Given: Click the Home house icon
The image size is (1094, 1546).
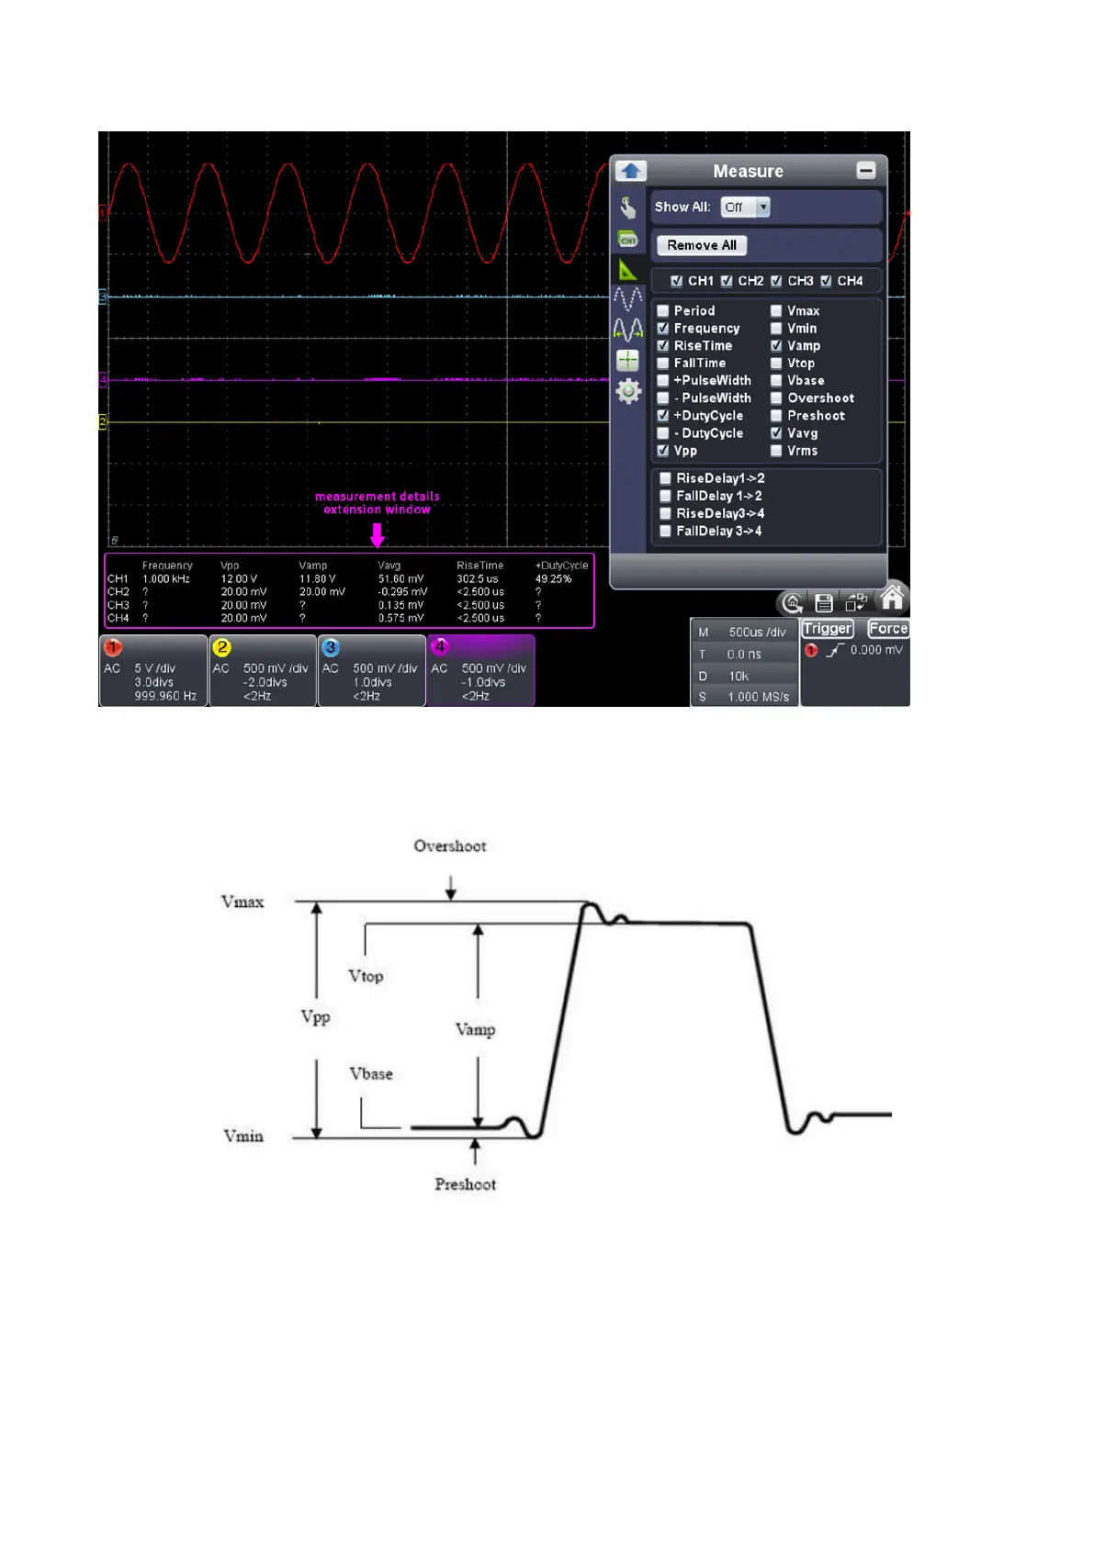Looking at the screenshot, I should point(892,598).
